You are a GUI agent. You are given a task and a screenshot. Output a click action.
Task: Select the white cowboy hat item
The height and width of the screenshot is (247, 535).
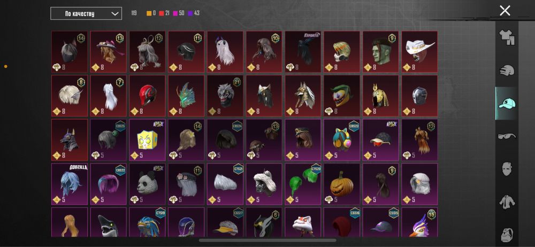pos(419,52)
